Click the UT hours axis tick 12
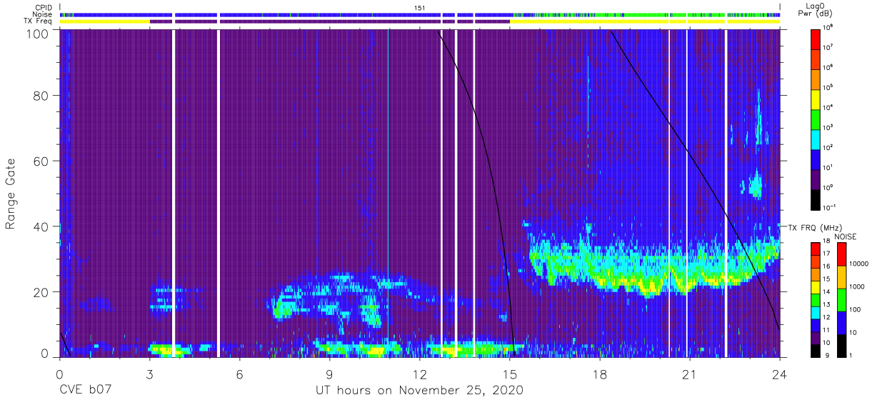This screenshot has height=405, width=877. [x=420, y=374]
